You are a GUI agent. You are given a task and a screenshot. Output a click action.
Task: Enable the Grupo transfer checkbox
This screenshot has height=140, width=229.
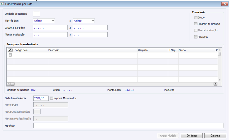tap(196, 17)
